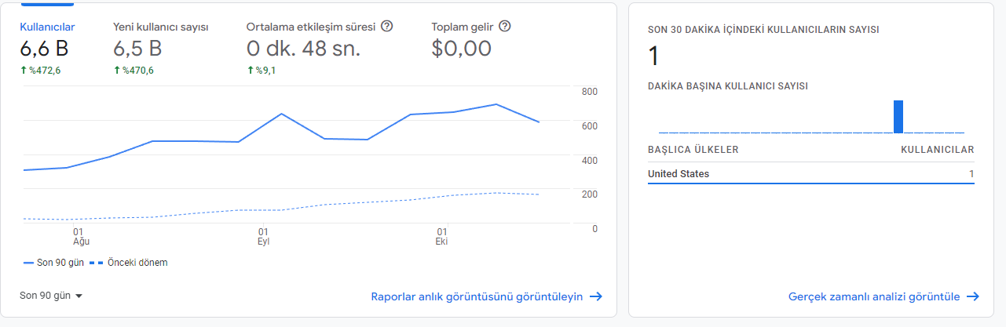Click the green up arrow under Yeni kullanıcı sayısı
This screenshot has height=327, width=1006.
pyautogui.click(x=117, y=71)
